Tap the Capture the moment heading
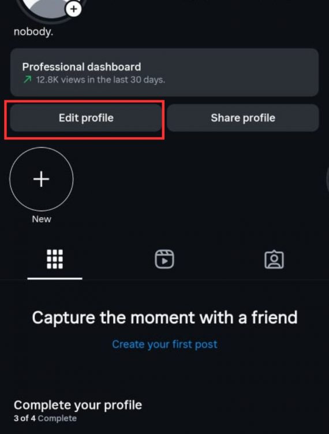Screen dimensions: 329x434 (x=164, y=318)
